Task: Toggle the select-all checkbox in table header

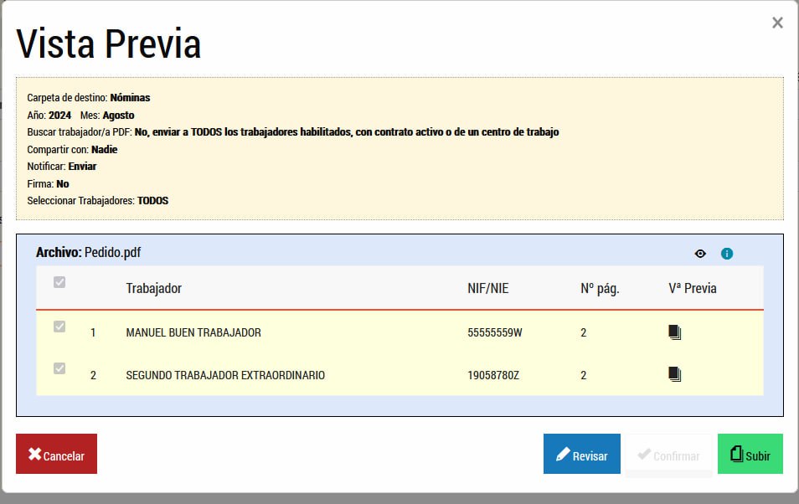Action: click(59, 282)
